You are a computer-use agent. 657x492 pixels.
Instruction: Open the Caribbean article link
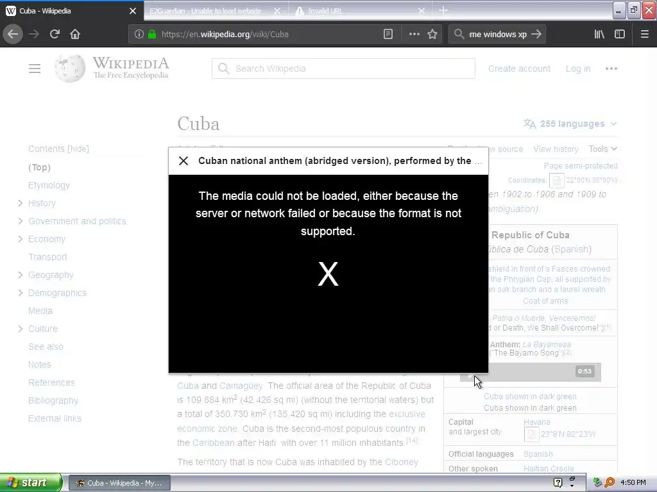pyautogui.click(x=214, y=443)
